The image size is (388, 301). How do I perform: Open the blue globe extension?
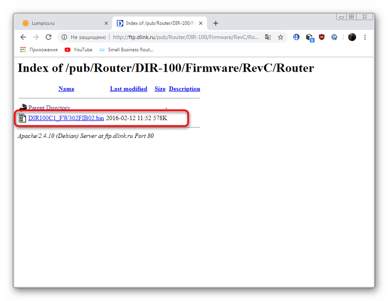[296, 37]
